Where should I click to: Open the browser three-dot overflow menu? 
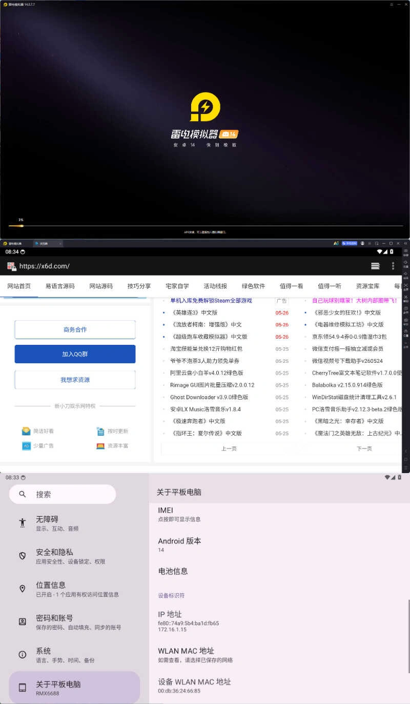(393, 266)
